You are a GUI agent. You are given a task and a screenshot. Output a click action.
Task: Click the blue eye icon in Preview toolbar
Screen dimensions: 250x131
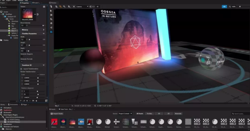coord(224,7)
